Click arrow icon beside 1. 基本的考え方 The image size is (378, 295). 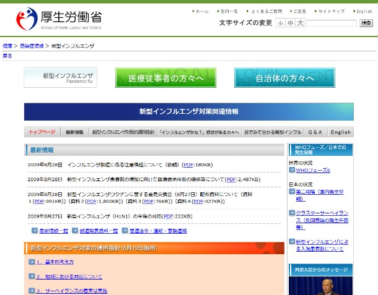pos(31,262)
